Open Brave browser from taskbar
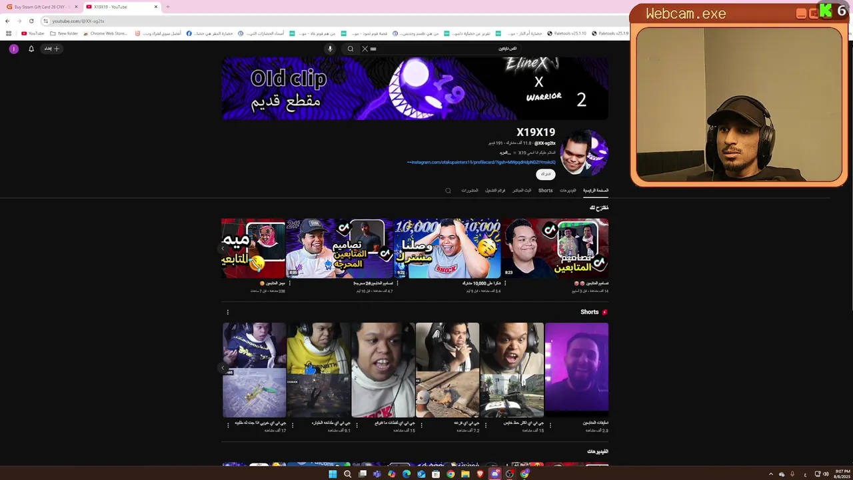Image resolution: width=853 pixels, height=480 pixels. click(x=480, y=474)
